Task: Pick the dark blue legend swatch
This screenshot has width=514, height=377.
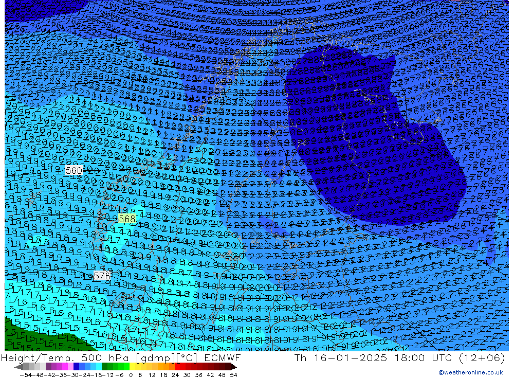Action: click(76, 366)
